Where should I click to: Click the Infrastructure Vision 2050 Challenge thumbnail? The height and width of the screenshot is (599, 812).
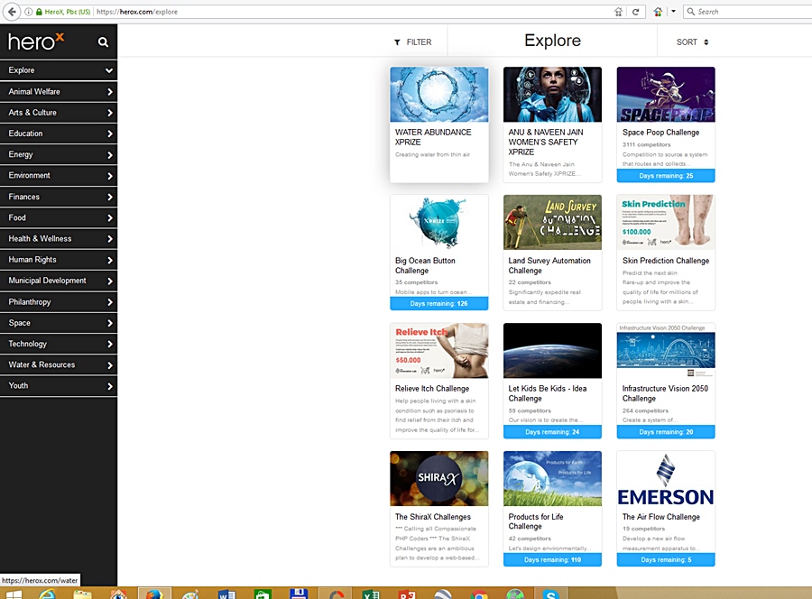666,351
